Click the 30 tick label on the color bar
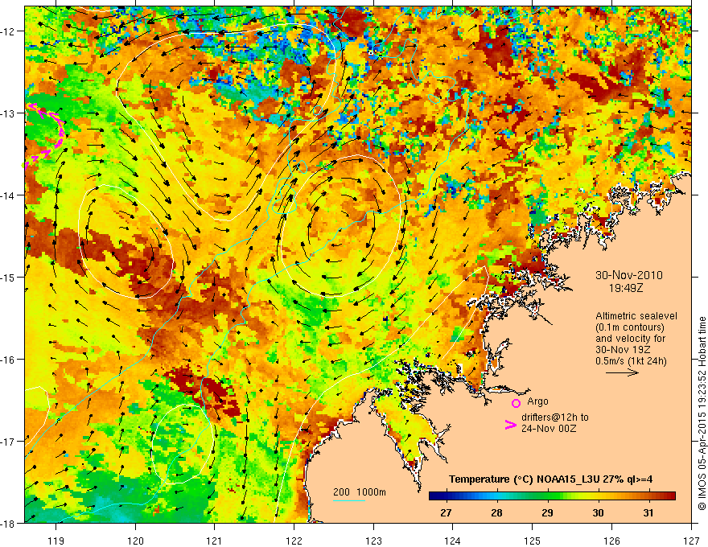 pyautogui.click(x=598, y=512)
